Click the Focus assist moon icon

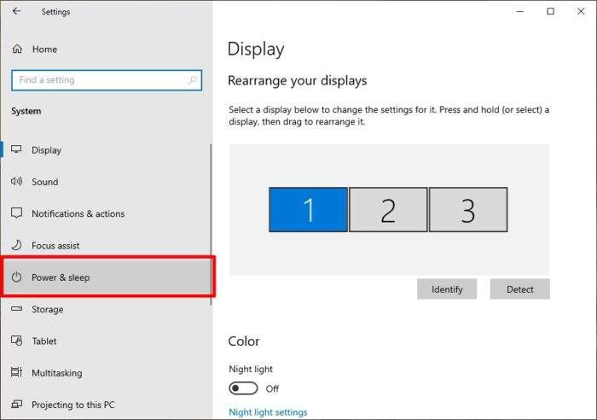pyautogui.click(x=16, y=245)
